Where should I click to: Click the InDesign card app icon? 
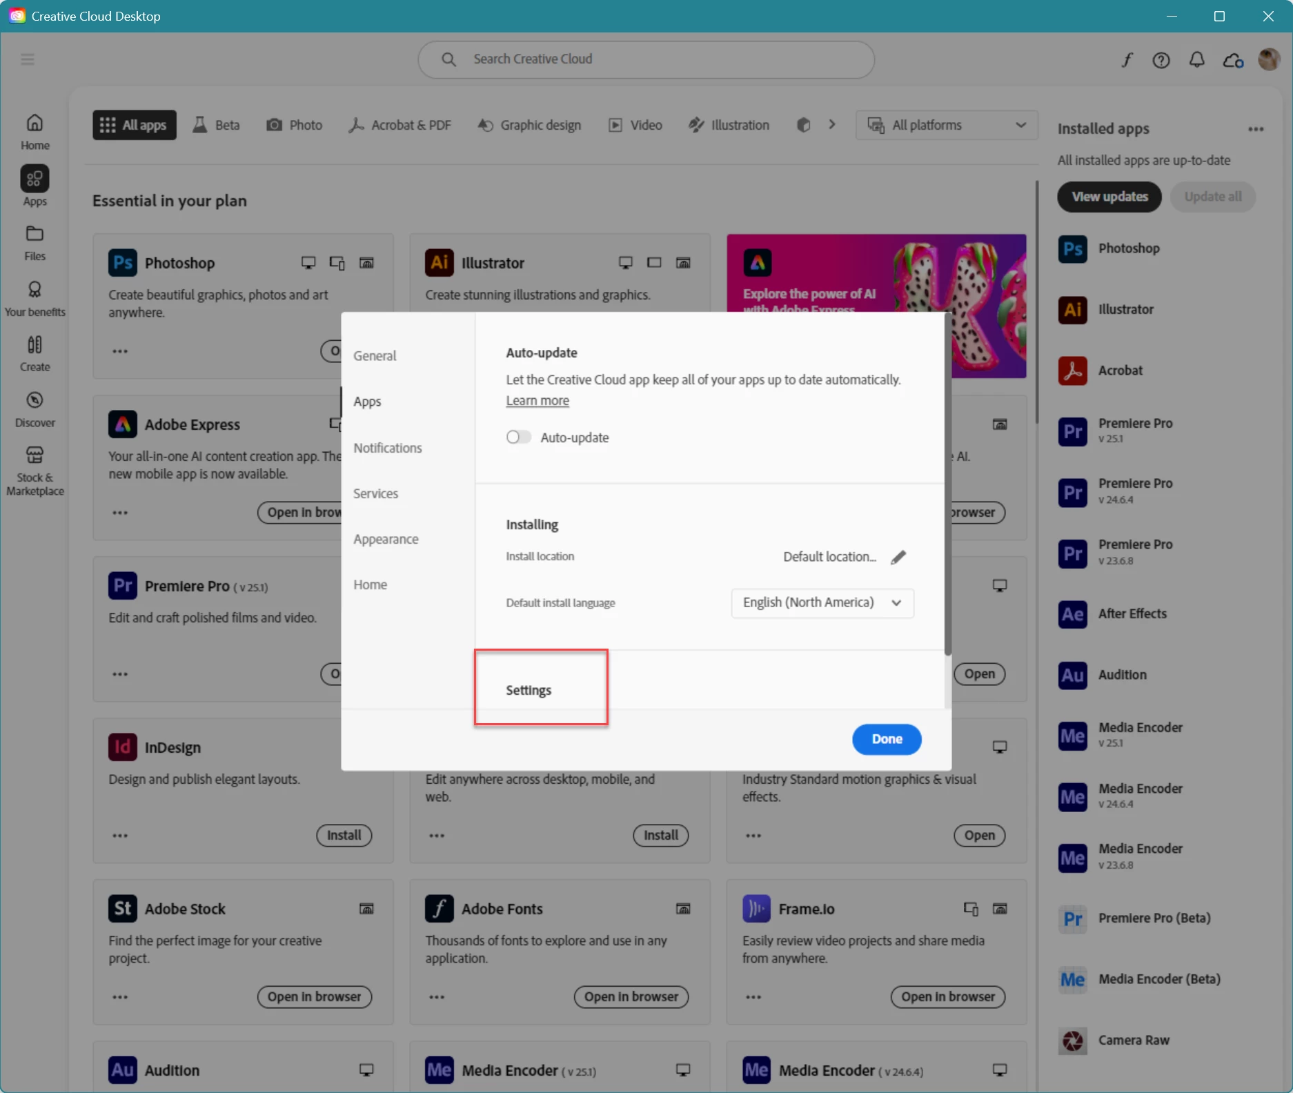pyautogui.click(x=123, y=747)
